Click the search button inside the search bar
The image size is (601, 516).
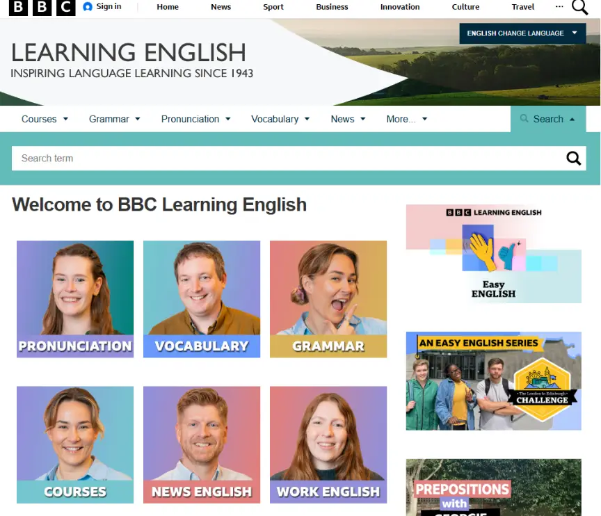[574, 158]
